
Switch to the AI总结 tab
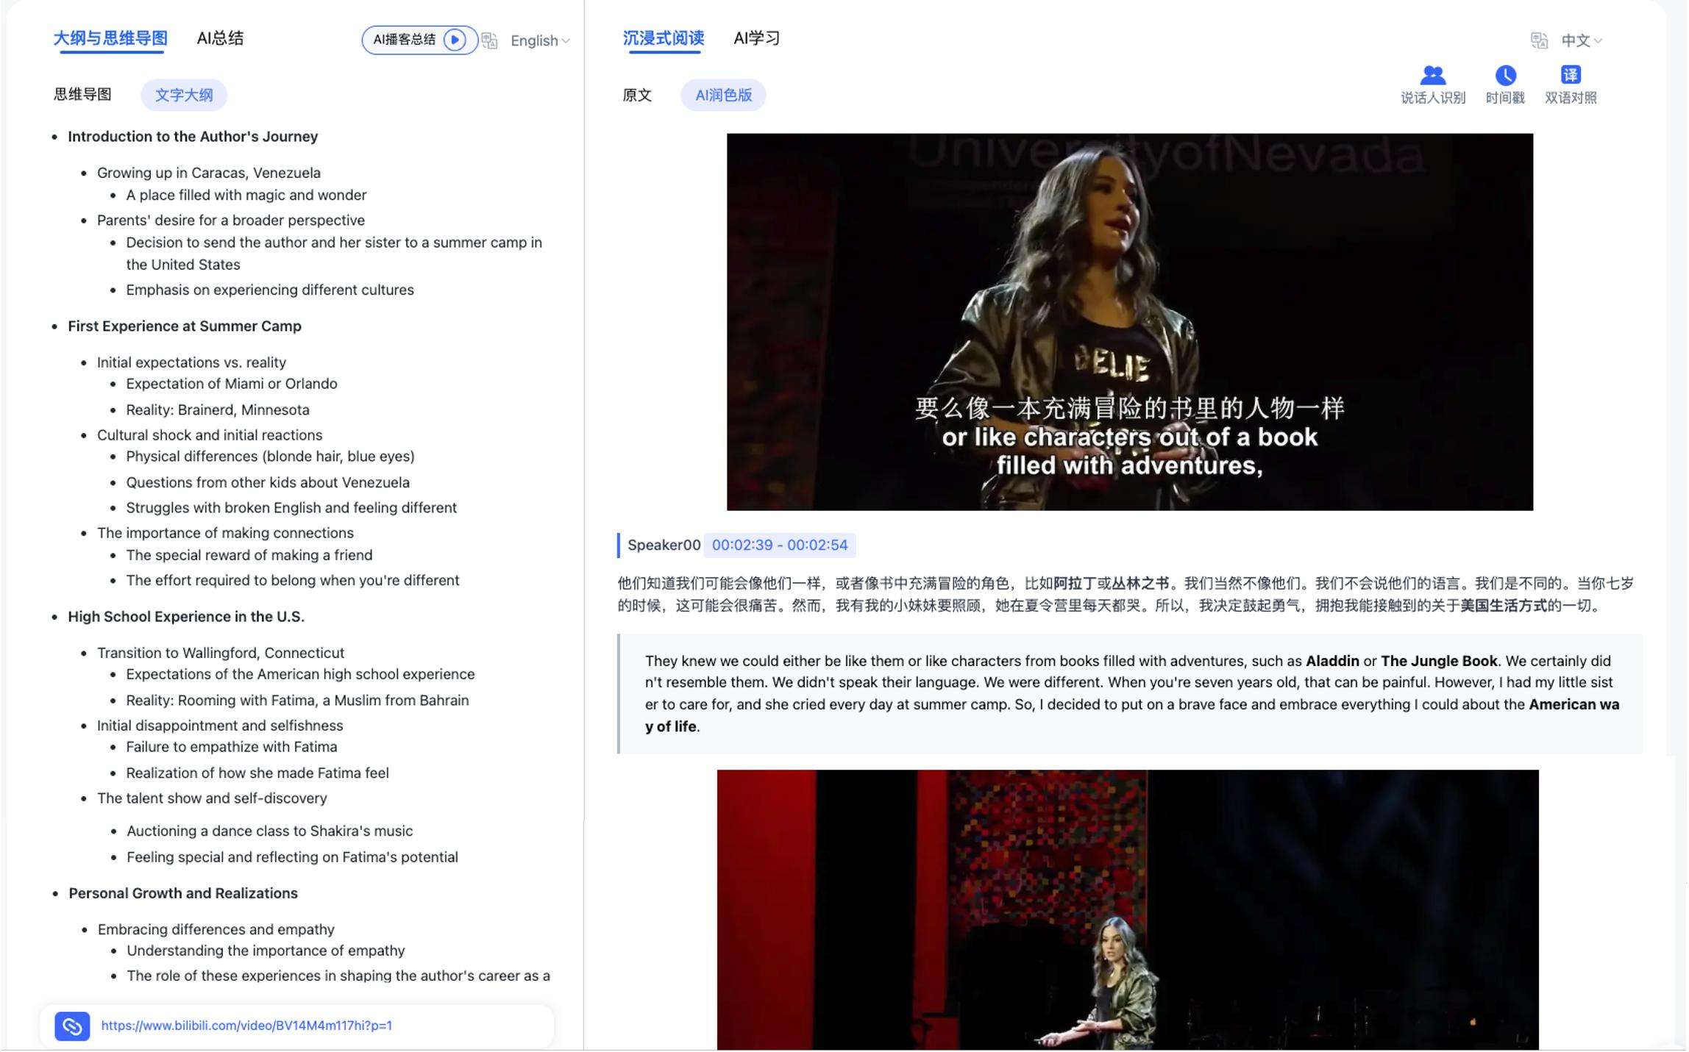[220, 38]
